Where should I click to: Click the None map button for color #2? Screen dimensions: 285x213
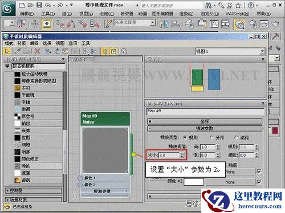(230, 182)
